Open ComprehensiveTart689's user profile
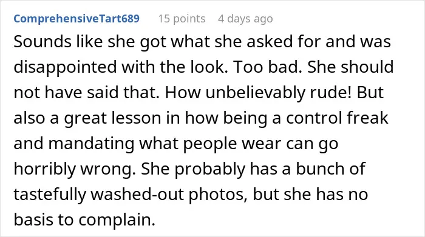Image resolution: width=425 pixels, height=237 pixels. tap(76, 19)
